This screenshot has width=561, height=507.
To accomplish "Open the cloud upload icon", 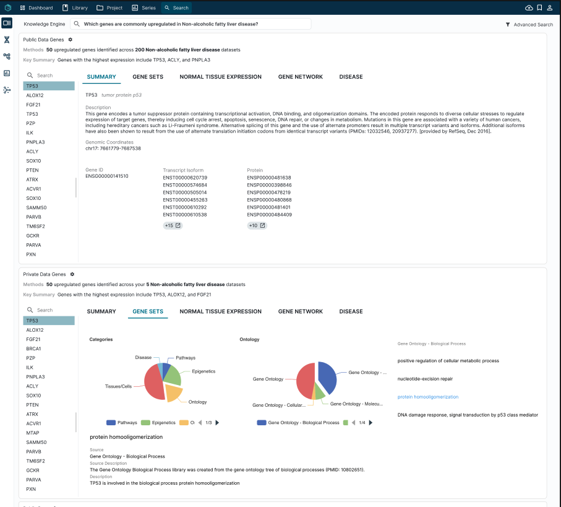I will (x=528, y=8).
